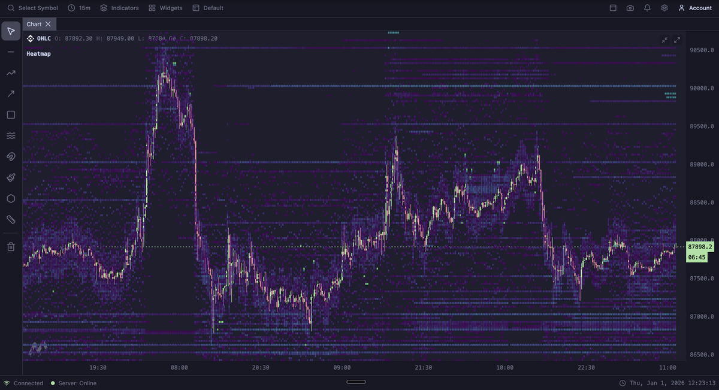Click the 09:00 time axis label
Screen dimensions: 719x390
[342, 368]
